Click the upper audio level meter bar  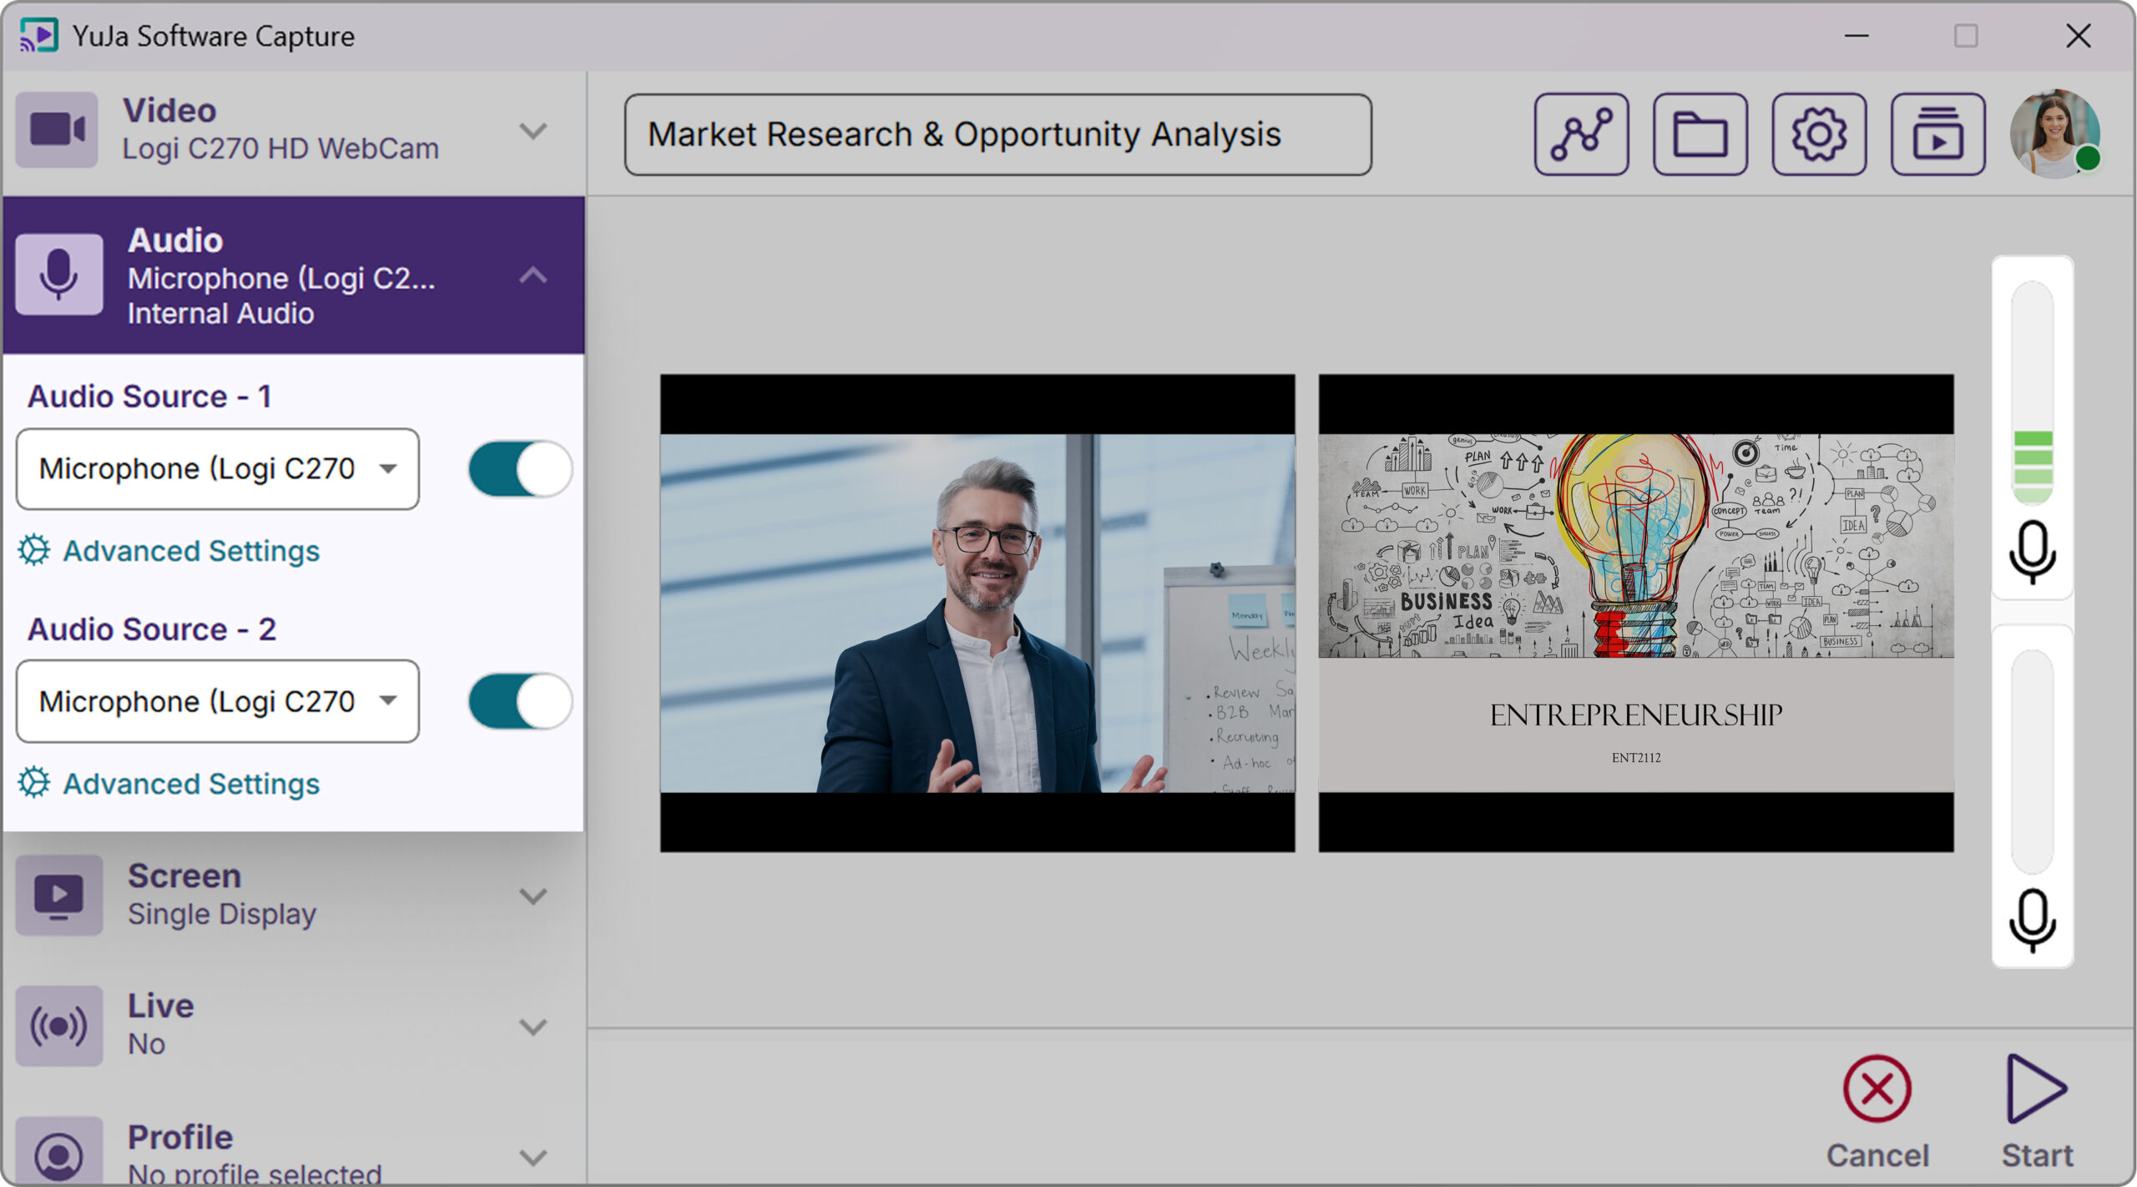(x=2032, y=393)
